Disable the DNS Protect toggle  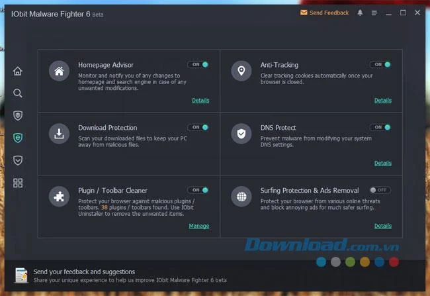tap(380, 127)
